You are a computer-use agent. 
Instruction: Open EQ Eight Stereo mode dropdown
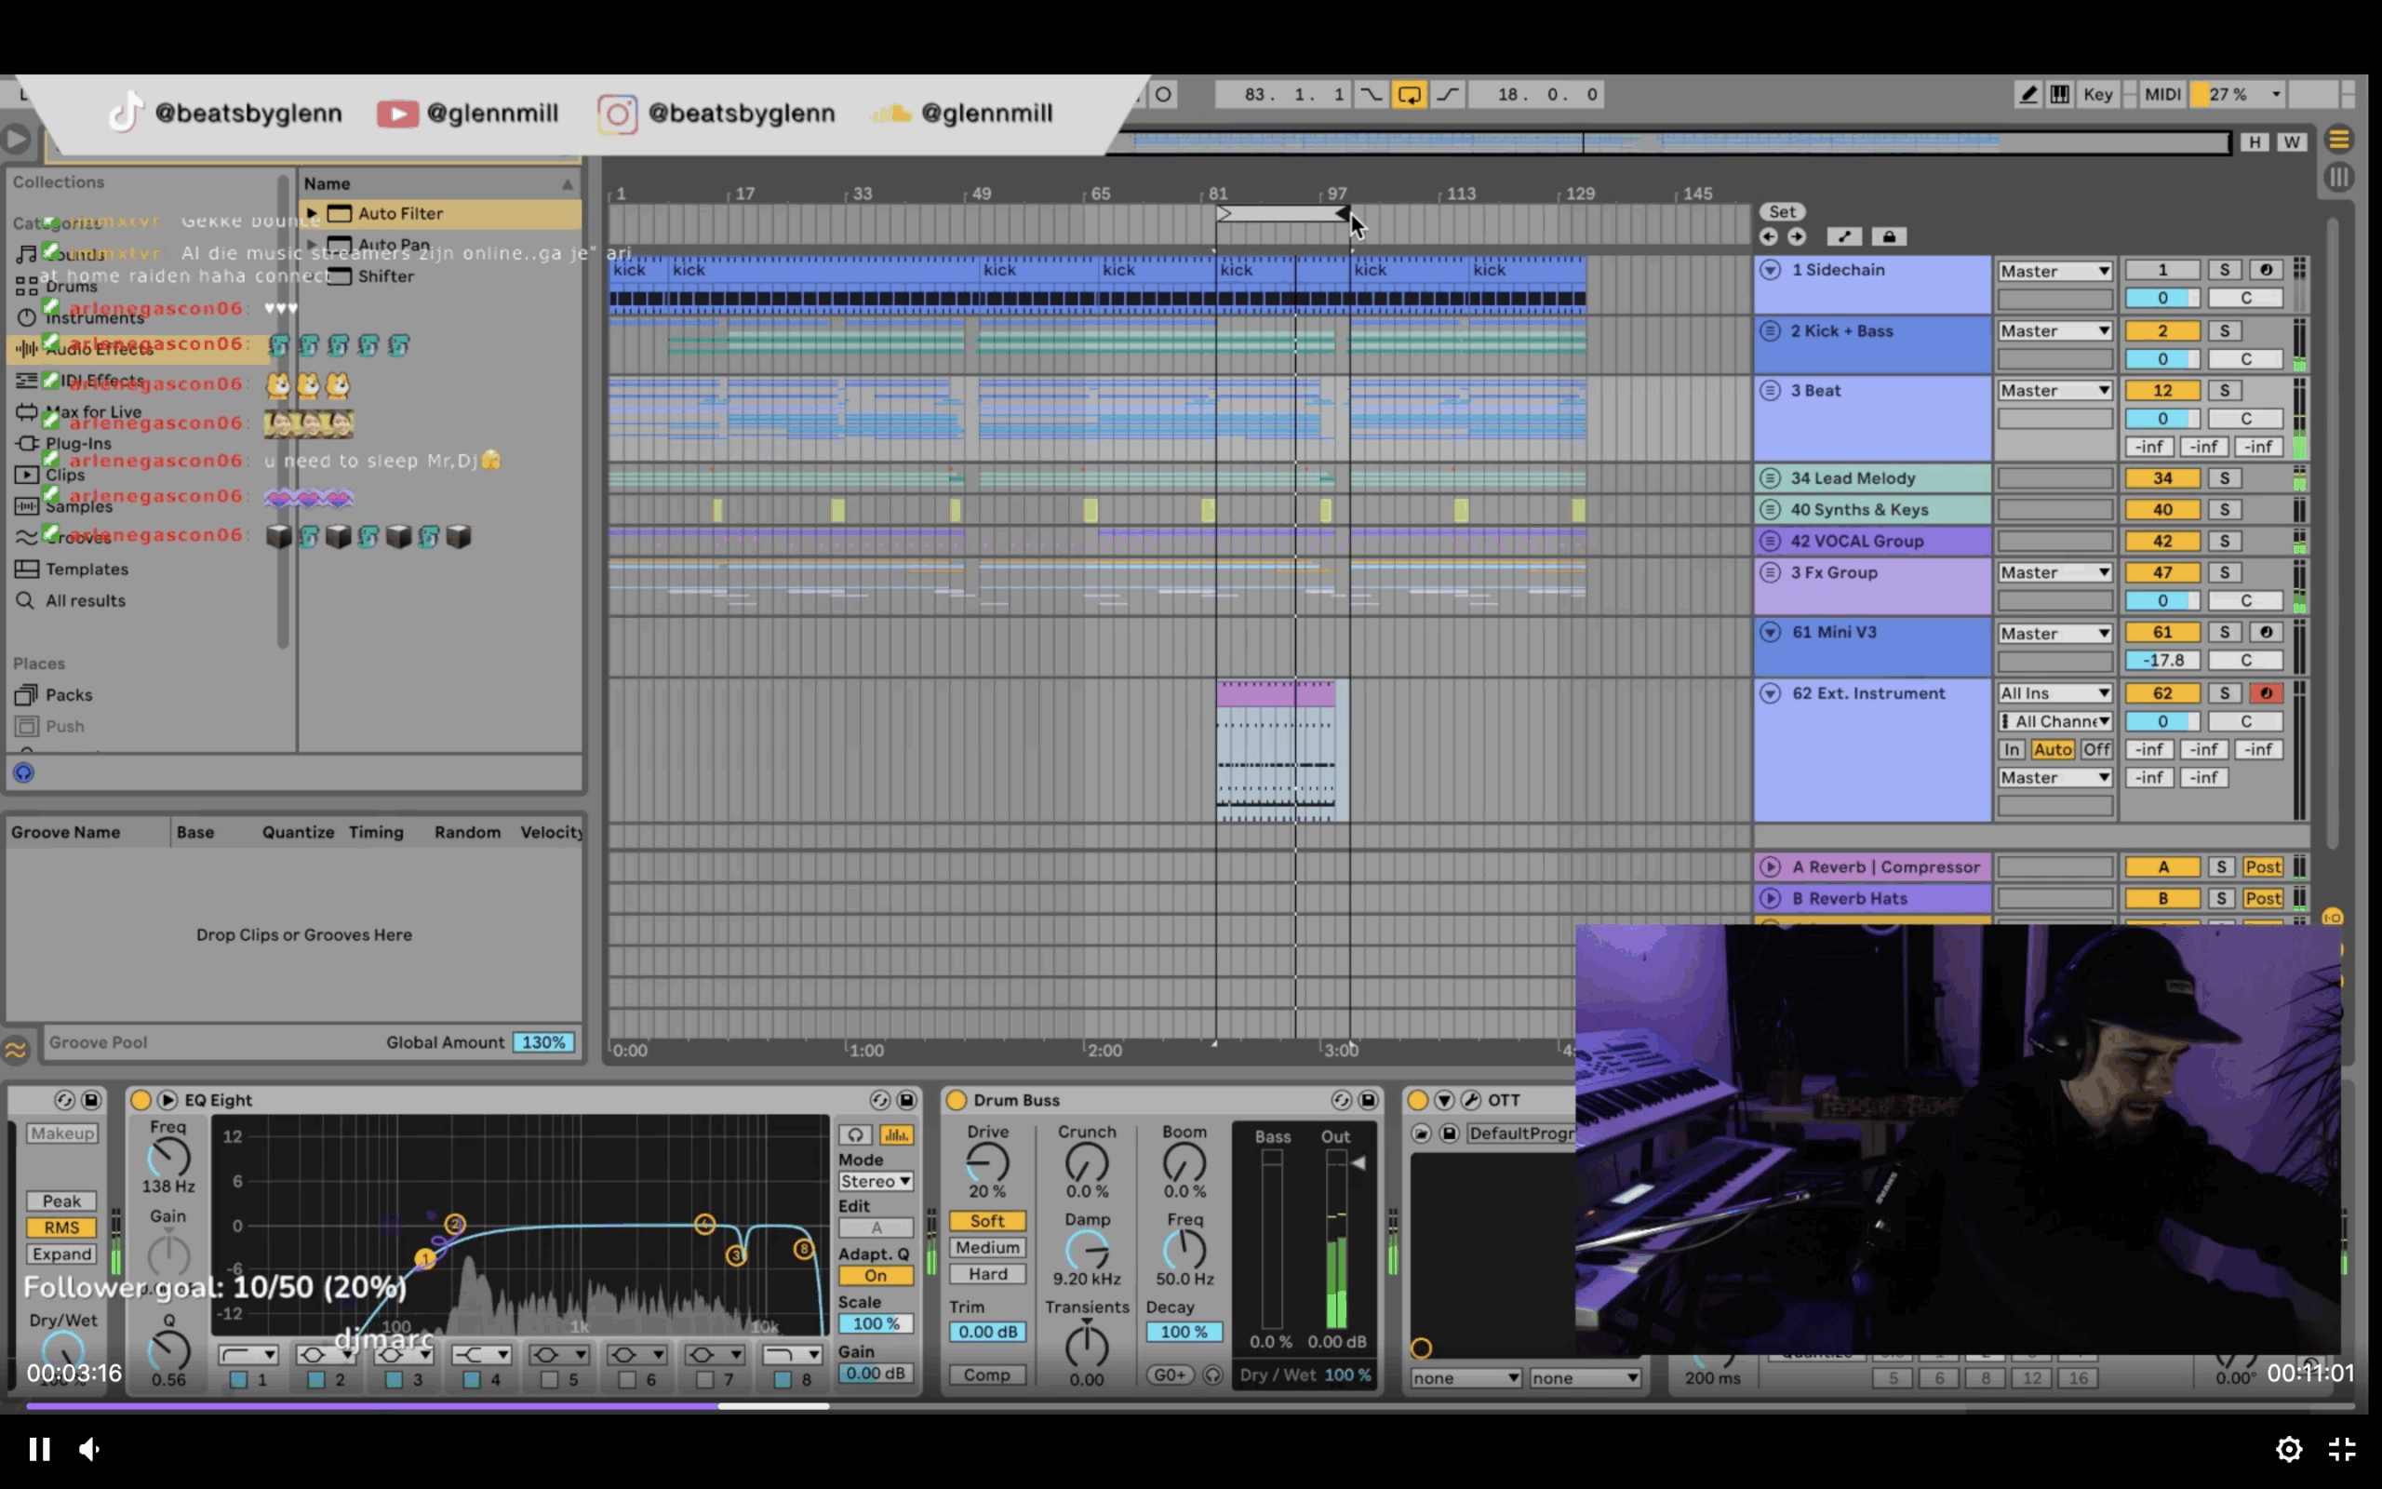coord(875,1181)
